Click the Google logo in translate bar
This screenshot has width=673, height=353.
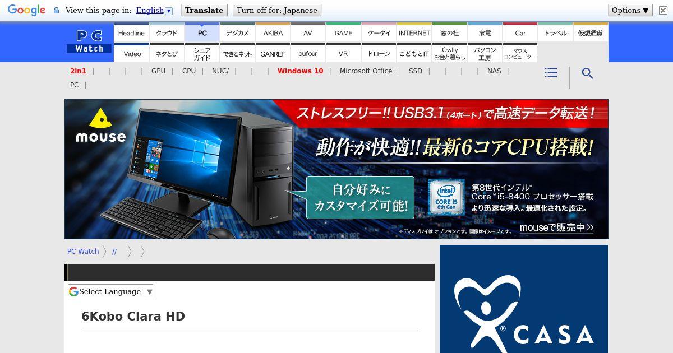click(x=26, y=10)
